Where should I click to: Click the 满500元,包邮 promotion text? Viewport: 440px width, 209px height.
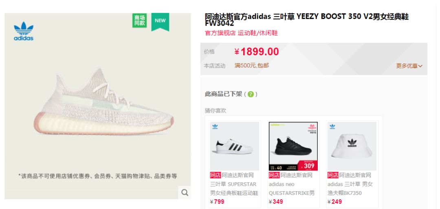252,66
